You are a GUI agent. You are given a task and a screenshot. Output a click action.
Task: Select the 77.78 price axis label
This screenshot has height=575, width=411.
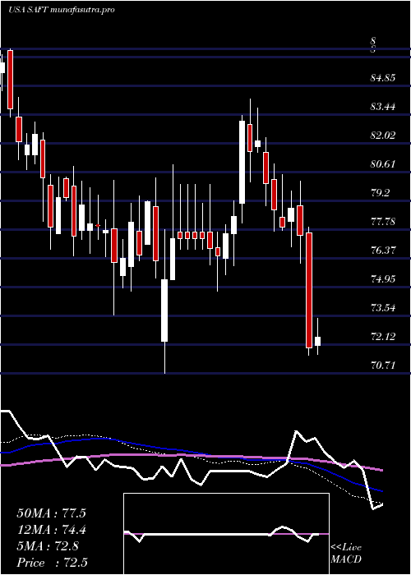(383, 222)
